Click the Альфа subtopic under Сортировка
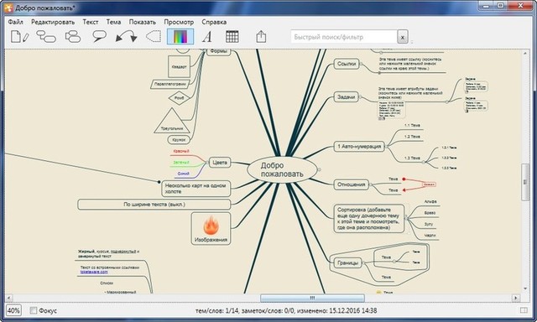The width and height of the screenshot is (537, 322). tap(430, 202)
